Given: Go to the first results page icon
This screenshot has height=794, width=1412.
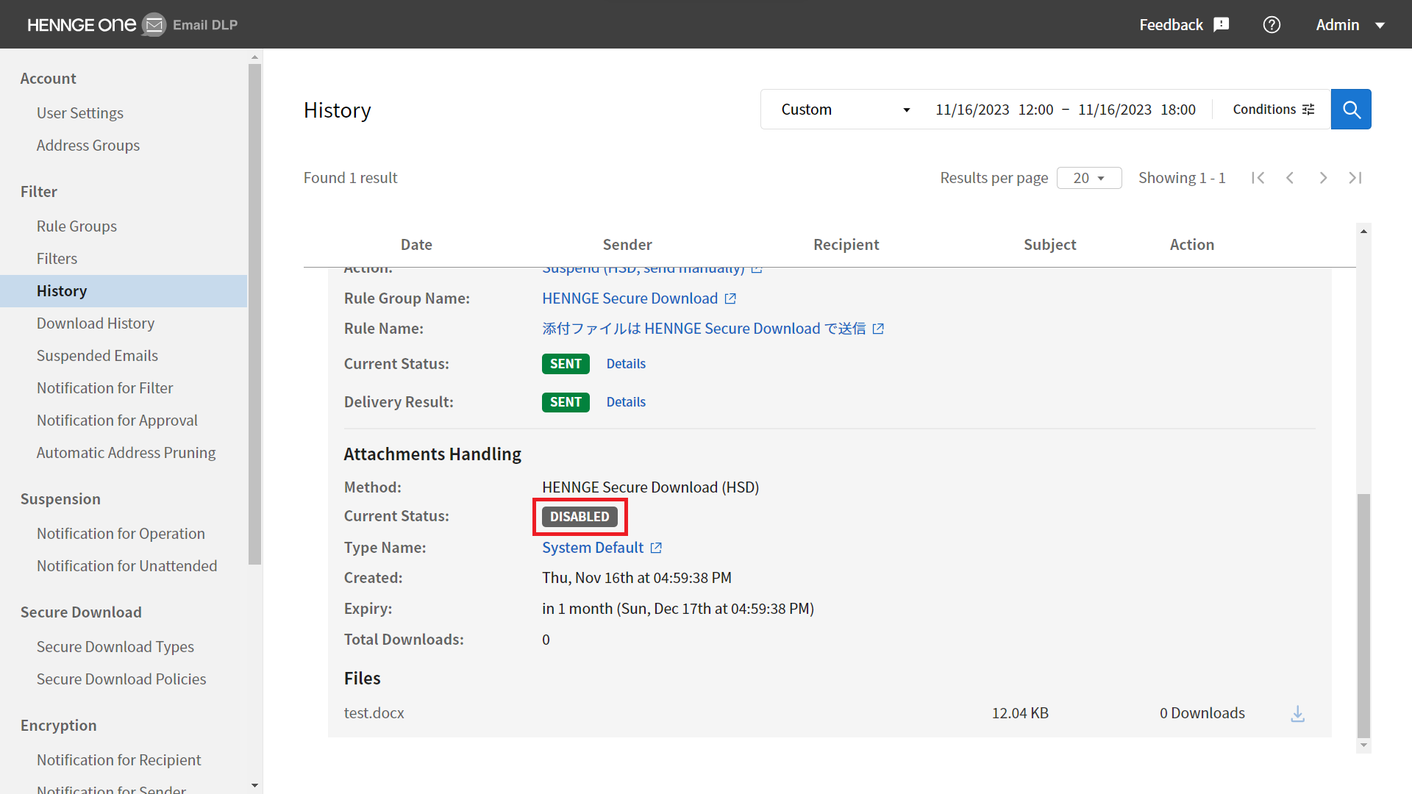Looking at the screenshot, I should coord(1258,178).
